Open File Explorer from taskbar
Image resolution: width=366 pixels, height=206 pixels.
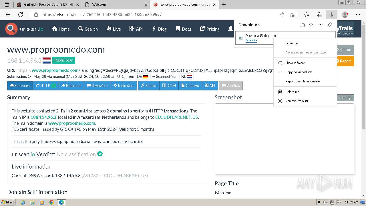32,202
